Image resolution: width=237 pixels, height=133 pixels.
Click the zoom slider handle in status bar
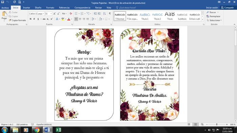[217, 125]
